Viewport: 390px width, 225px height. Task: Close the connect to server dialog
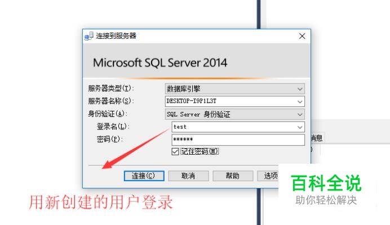click(302, 36)
